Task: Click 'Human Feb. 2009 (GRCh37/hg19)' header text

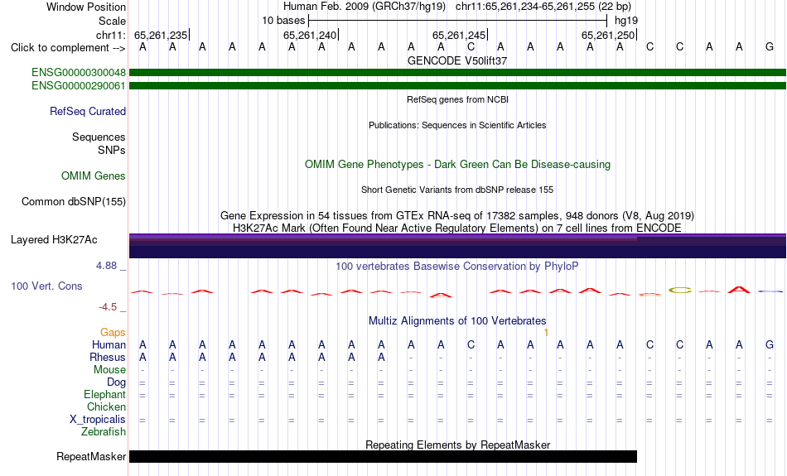Action: point(365,7)
